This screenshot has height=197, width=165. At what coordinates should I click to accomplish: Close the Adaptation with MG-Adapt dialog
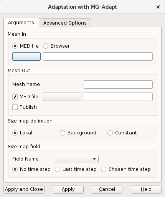click(x=158, y=7)
